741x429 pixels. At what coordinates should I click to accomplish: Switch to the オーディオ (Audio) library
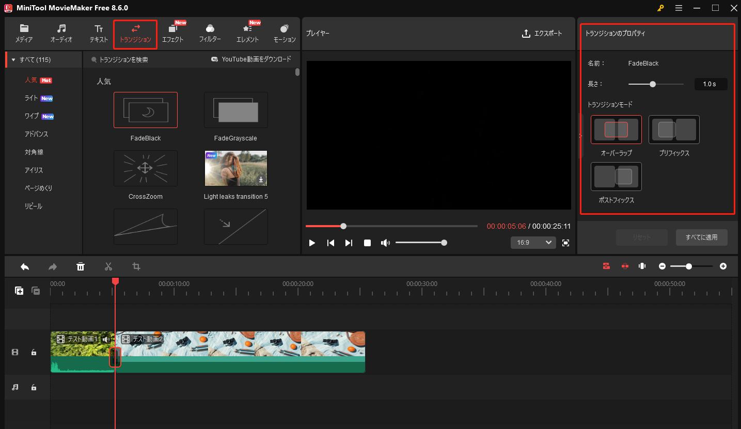click(61, 33)
